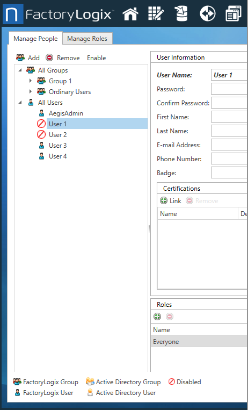This screenshot has height=410, width=248.
Task: Click the User 3 person icon
Action: click(x=41, y=146)
